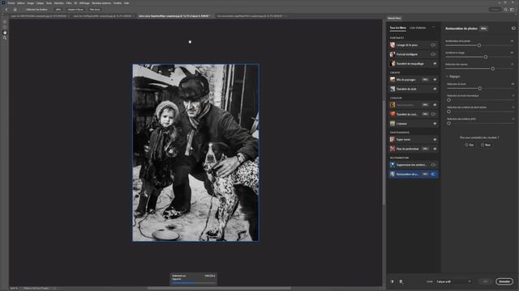Click the Portrait intelligent thumbnail icon
The image size is (519, 291).
(x=392, y=54)
